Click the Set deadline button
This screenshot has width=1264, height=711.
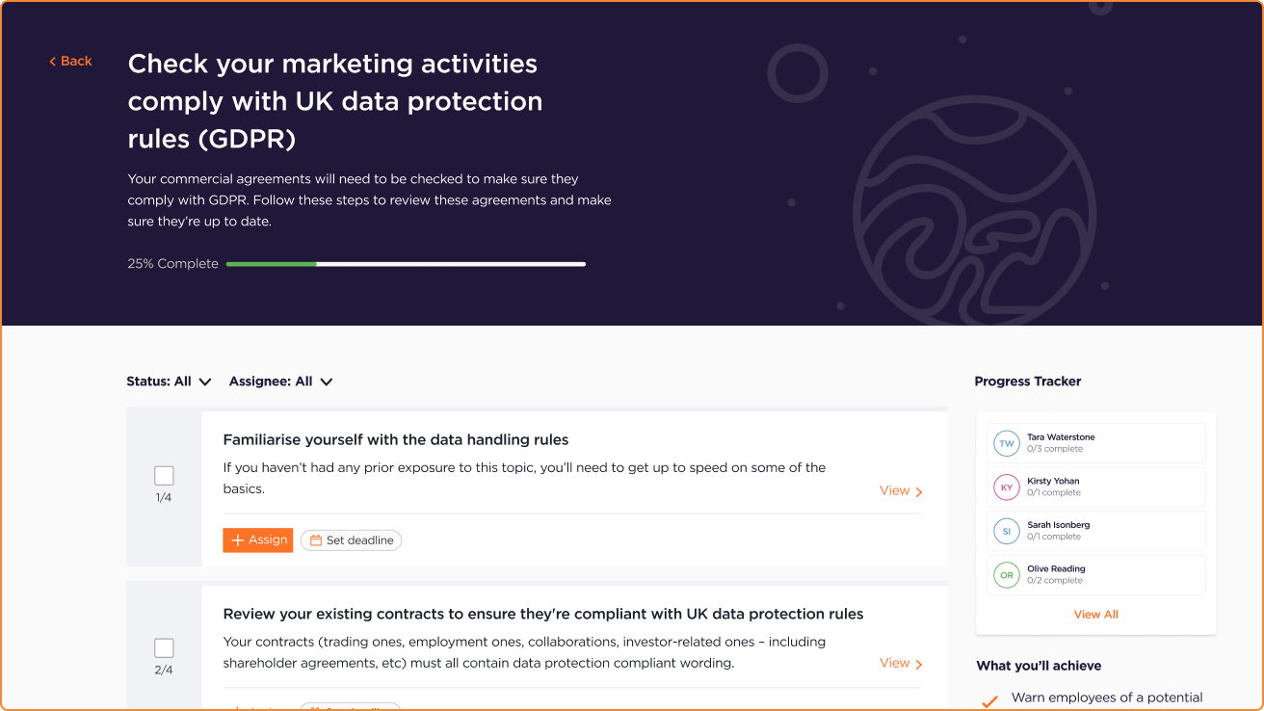tap(351, 540)
